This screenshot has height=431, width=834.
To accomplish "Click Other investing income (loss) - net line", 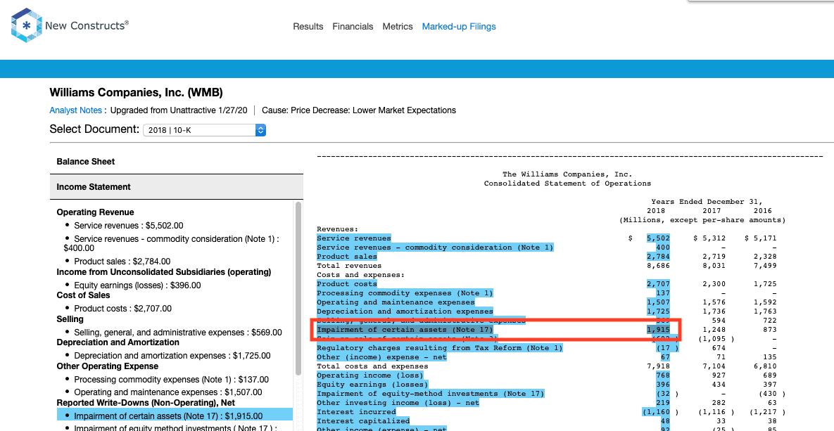I will (x=398, y=403).
